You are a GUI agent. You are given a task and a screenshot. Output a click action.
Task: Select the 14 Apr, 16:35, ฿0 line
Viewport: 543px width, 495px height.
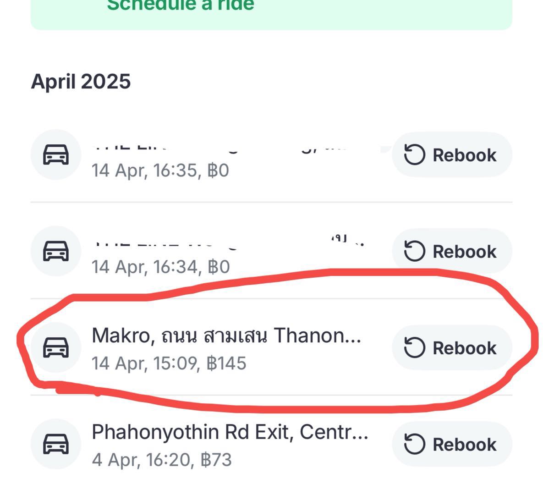160,170
